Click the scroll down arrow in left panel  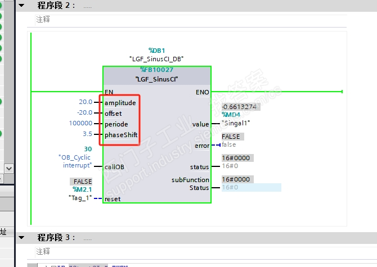[9, 169]
